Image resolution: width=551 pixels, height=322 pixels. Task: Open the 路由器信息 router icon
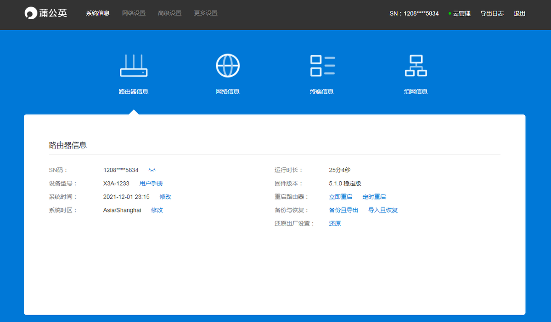134,65
